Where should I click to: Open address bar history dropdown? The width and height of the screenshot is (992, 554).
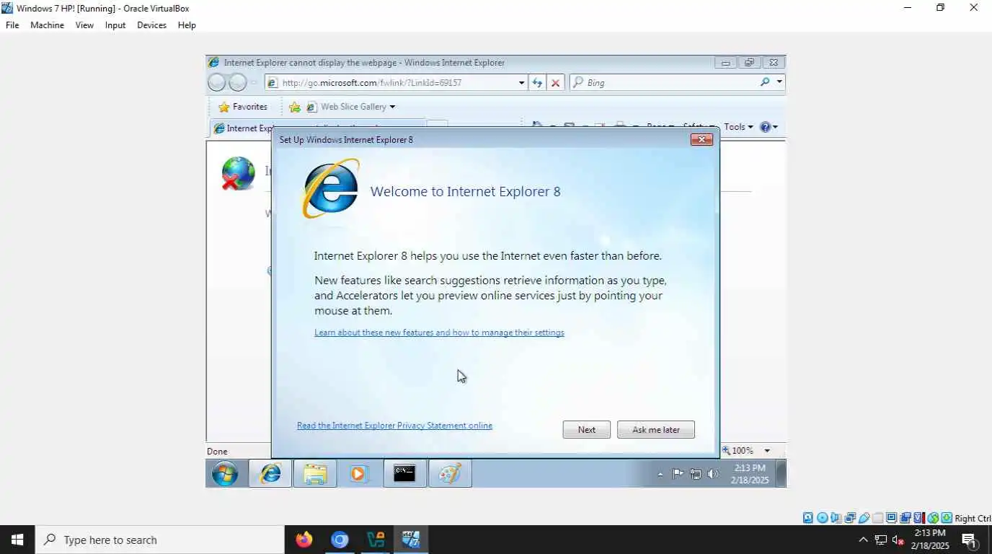521,83
